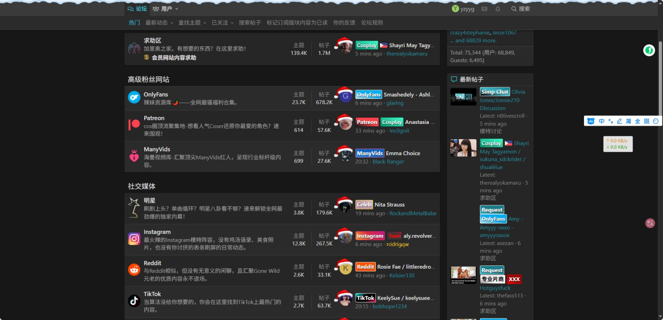Toggle IME 全 full-width button
The height and width of the screenshot is (320, 663).
pyautogui.click(x=638, y=121)
